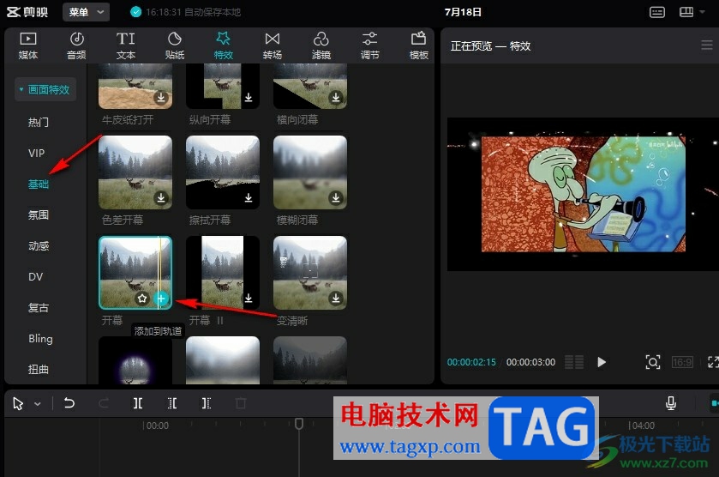Collapse the 画面特效 category
719x477 pixels.
point(45,89)
